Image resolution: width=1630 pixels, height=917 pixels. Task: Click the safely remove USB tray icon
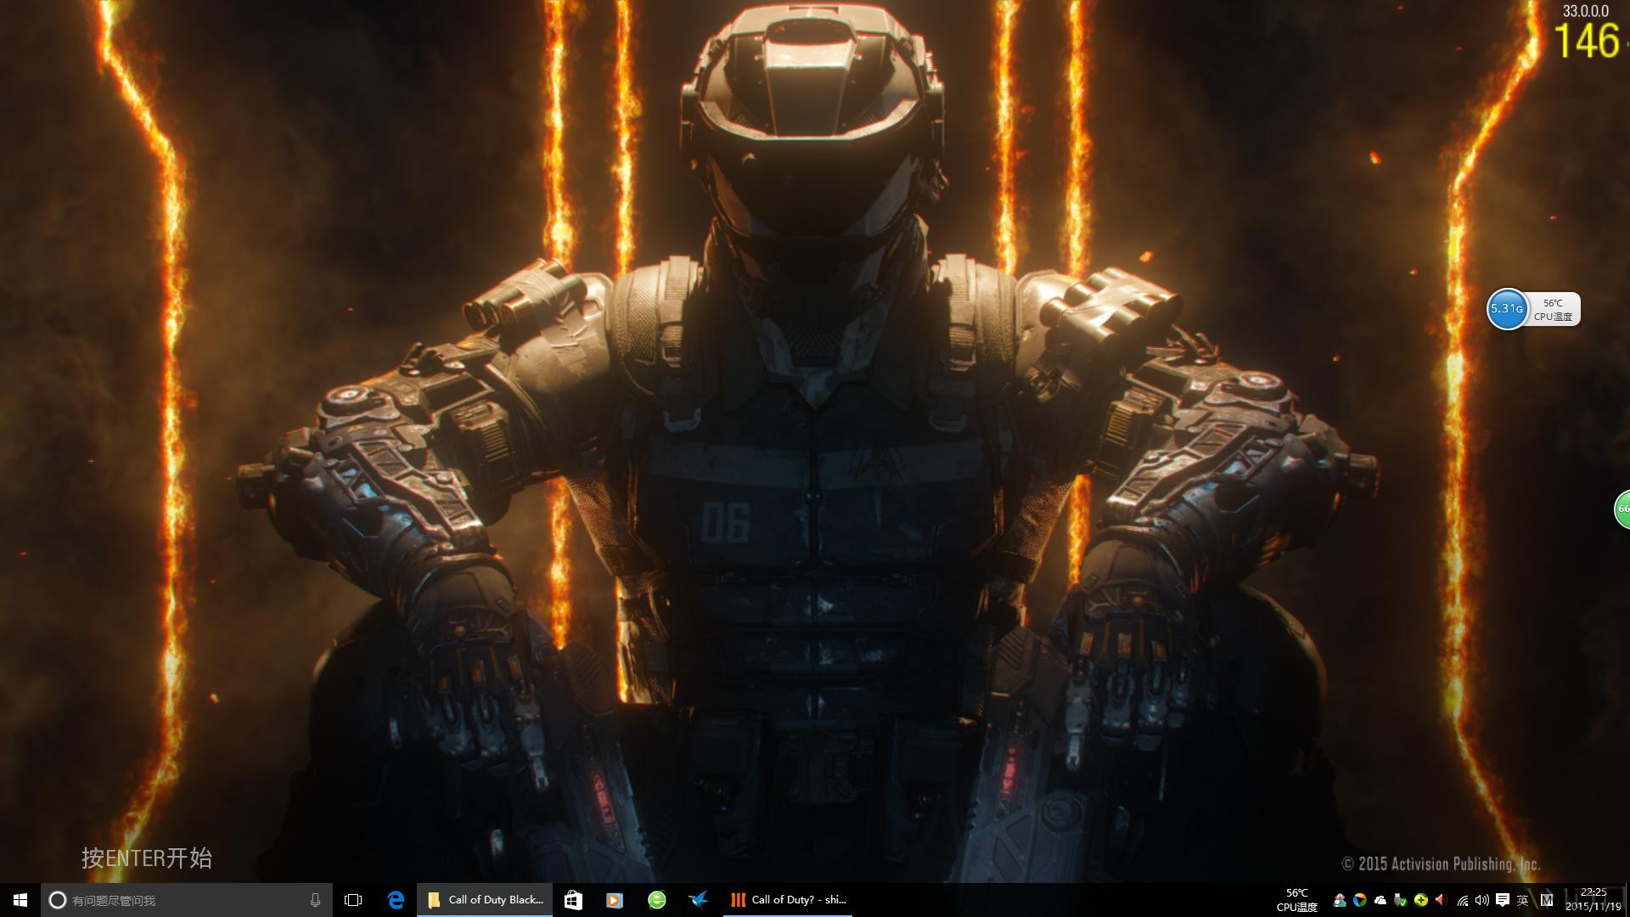1401,900
